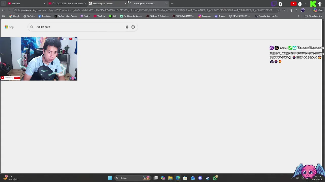The width and height of the screenshot is (325, 182).
Task: Open weather widget showing 14°C Despejado
Action: pyautogui.click(x=11, y=178)
